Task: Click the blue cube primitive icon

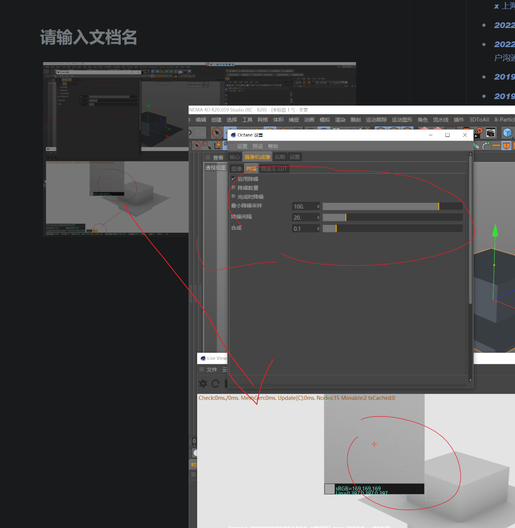Action: 507,132
